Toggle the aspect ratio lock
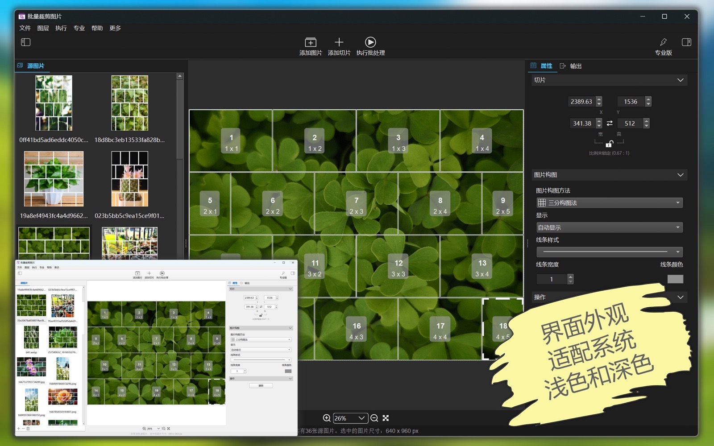The image size is (714, 446). (609, 144)
